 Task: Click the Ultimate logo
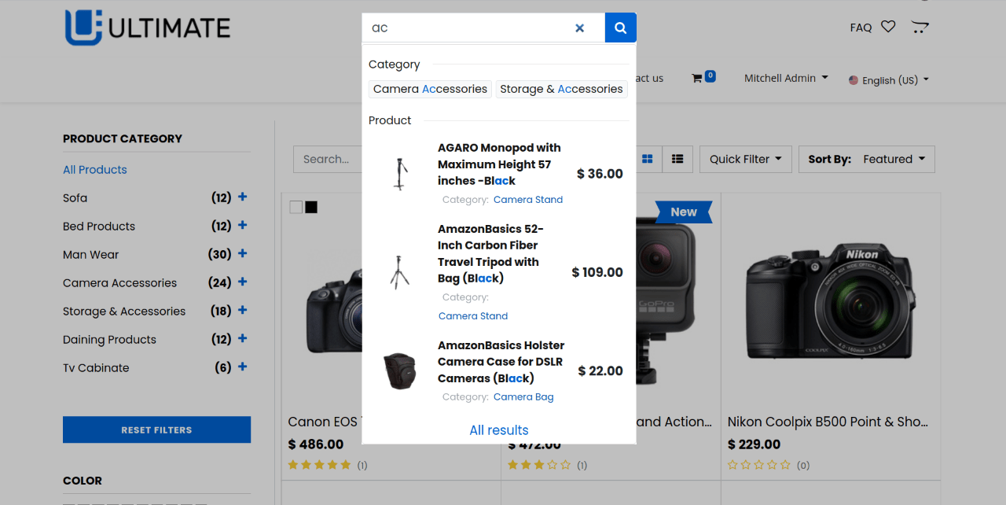point(147,28)
